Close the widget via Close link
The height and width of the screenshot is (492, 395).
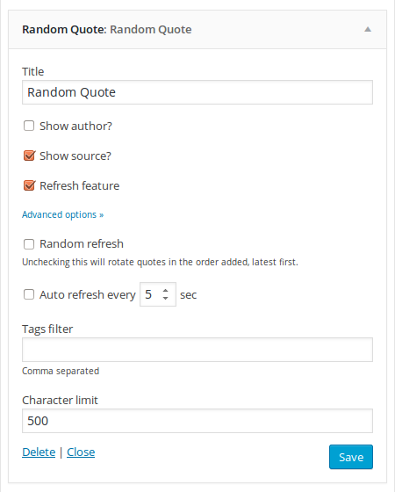click(81, 452)
